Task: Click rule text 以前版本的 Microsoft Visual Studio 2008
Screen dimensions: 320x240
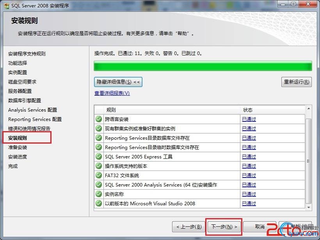Action: (x=150, y=203)
